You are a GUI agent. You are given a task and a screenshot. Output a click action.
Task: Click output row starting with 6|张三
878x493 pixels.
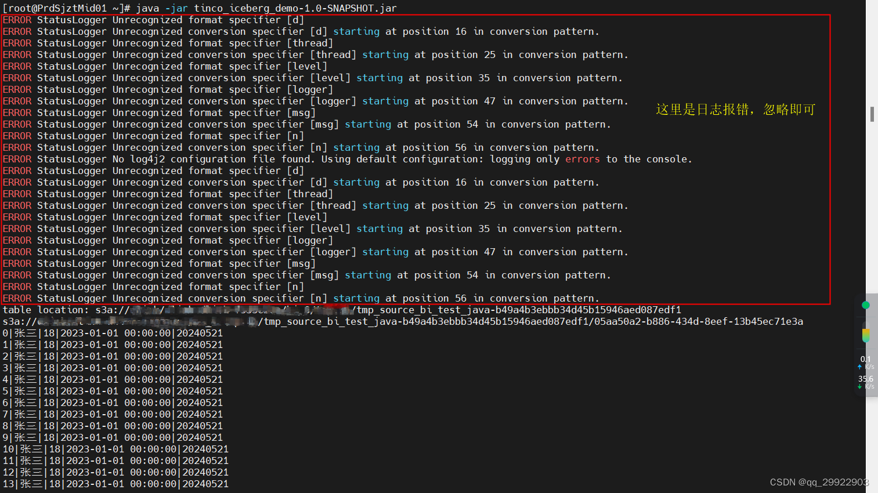tap(113, 403)
